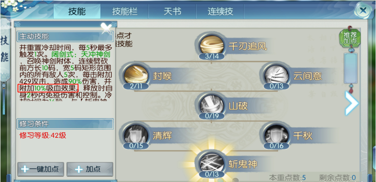Viewport: 376px width, 182px height.
Task: Select the 封喉 skill icon
Action: coord(136,76)
